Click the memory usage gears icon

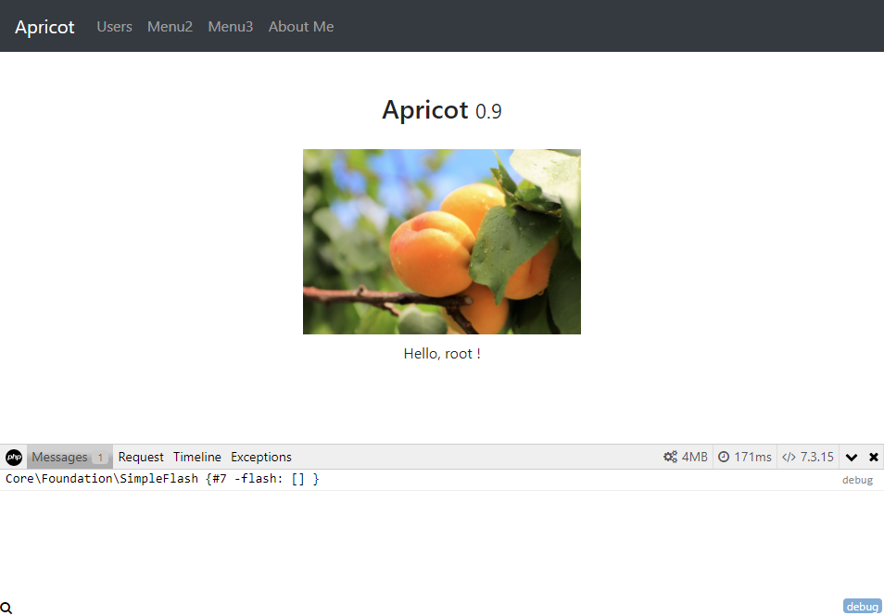pyautogui.click(x=670, y=457)
